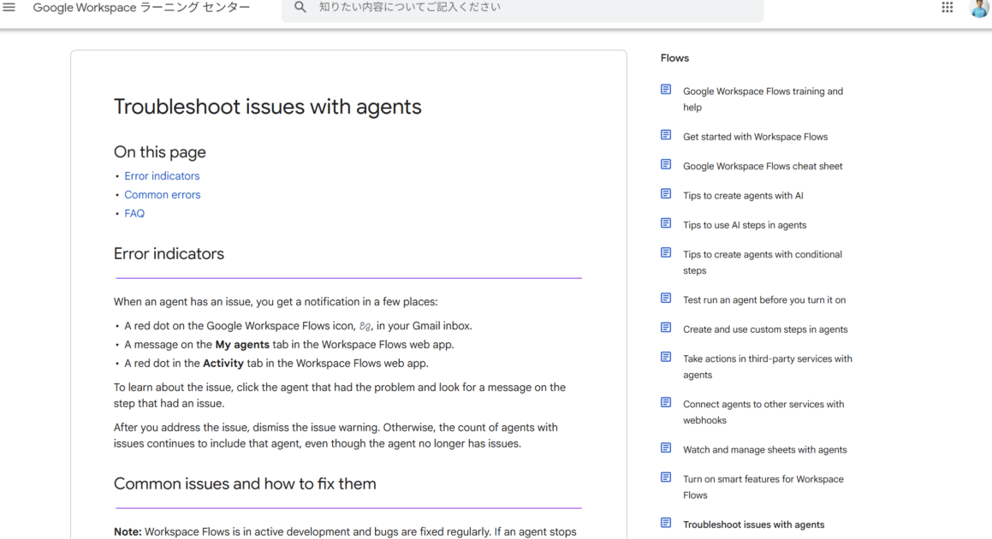This screenshot has width=992, height=539.
Task: Click document icon beside Workspace Flows cheat sheet
Action: (x=666, y=165)
